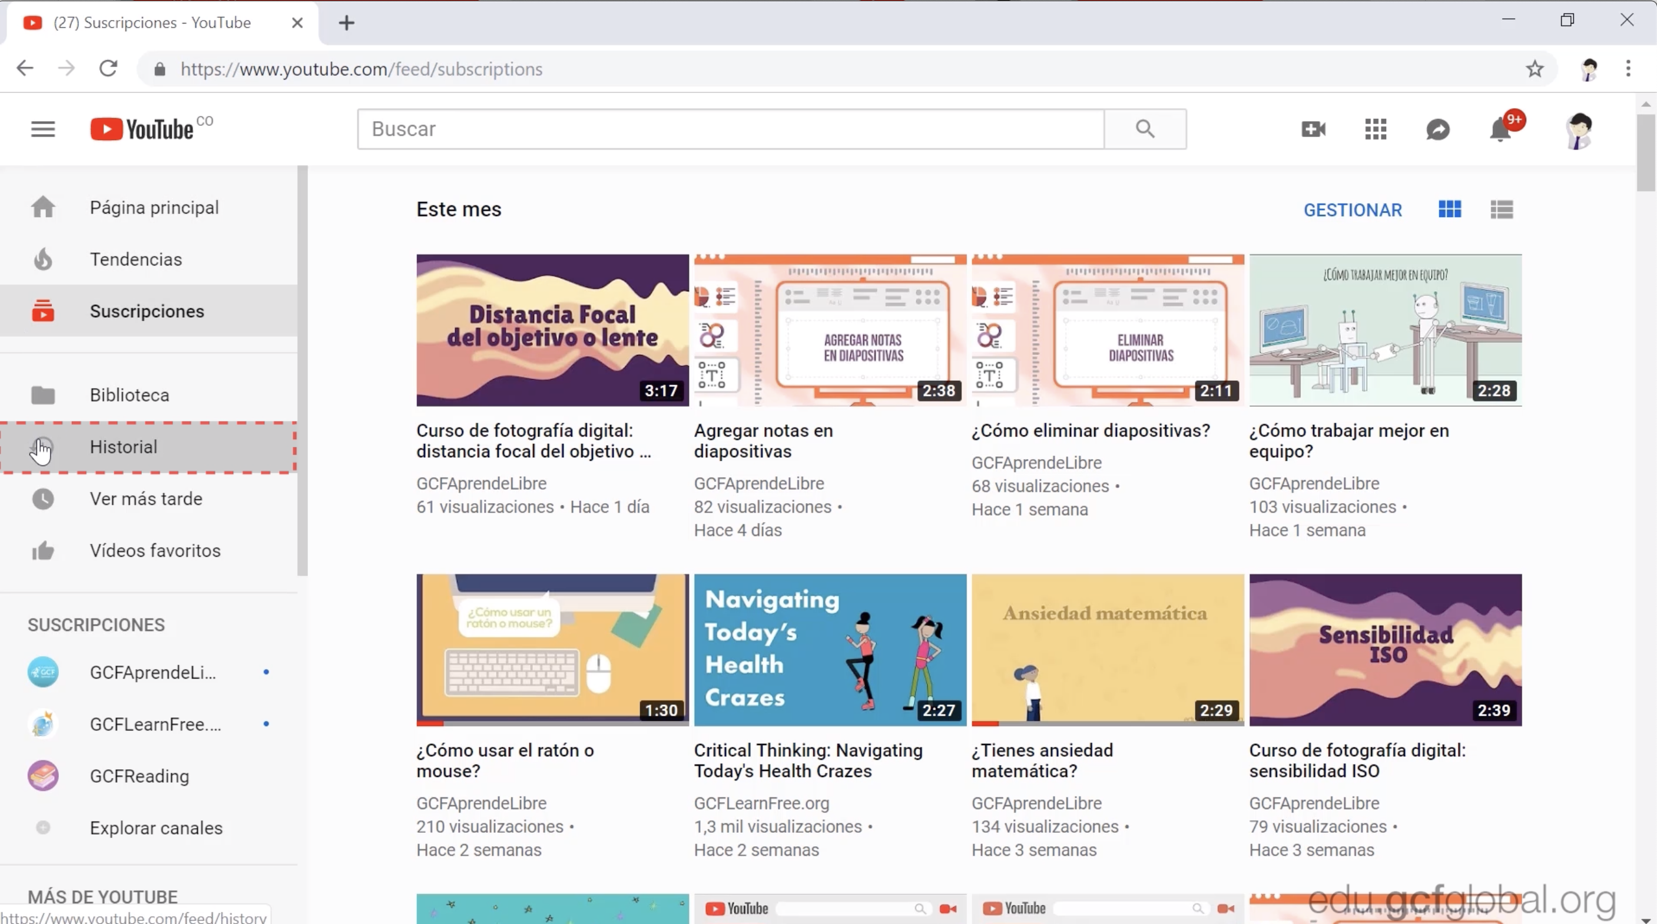Screen dimensions: 1657x924
Task: Open Distancia Focal video thumbnail
Action: (x=552, y=330)
